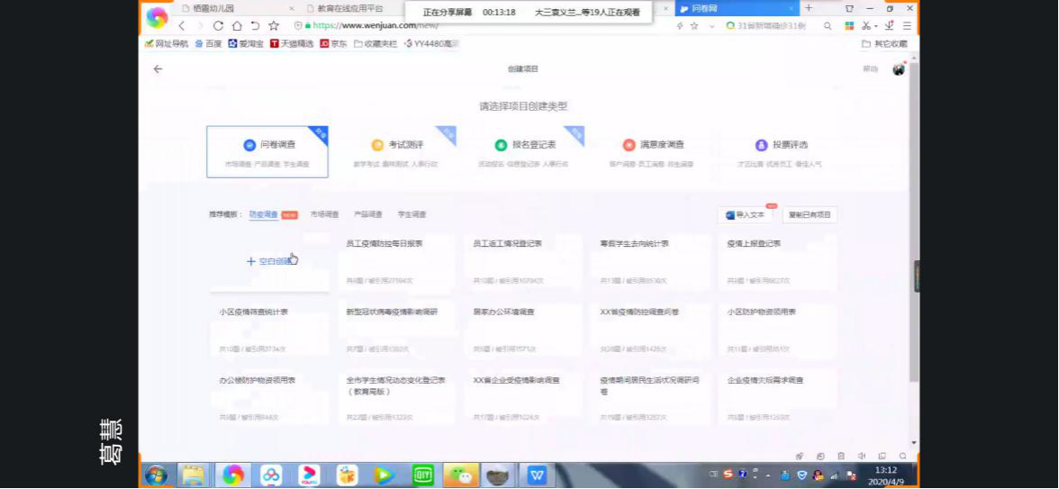This screenshot has height=489, width=1059.
Task: Open the user avatar in page header
Action: click(x=899, y=68)
